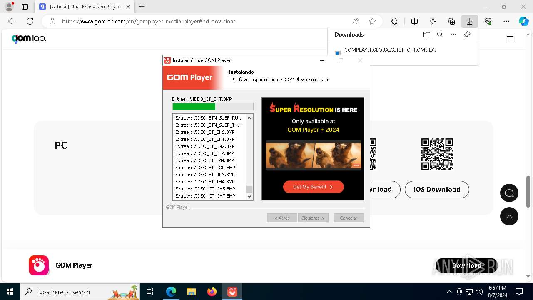Click the Type here to search box
Viewport: 533px width, 300px height.
point(80,292)
